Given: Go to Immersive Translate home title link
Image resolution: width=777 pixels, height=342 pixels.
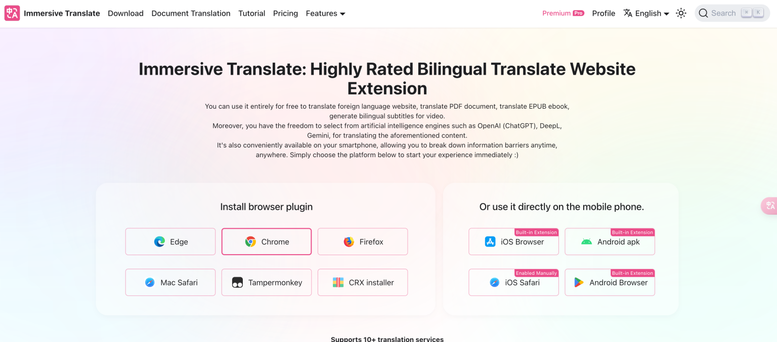Looking at the screenshot, I should click(62, 14).
